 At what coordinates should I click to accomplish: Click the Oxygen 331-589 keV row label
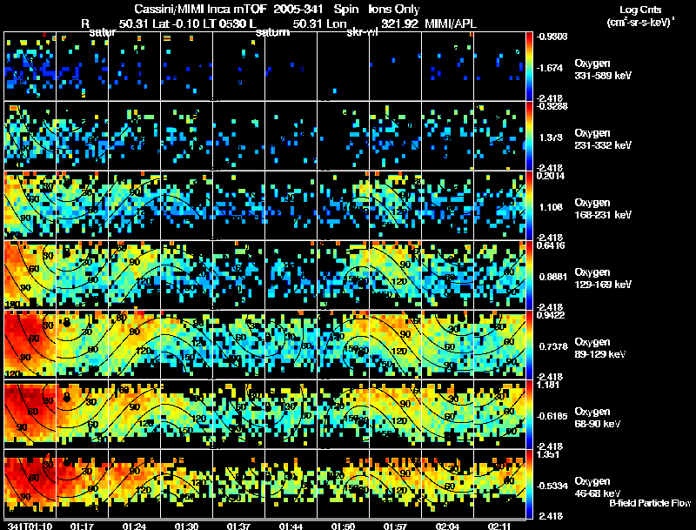[x=603, y=70]
